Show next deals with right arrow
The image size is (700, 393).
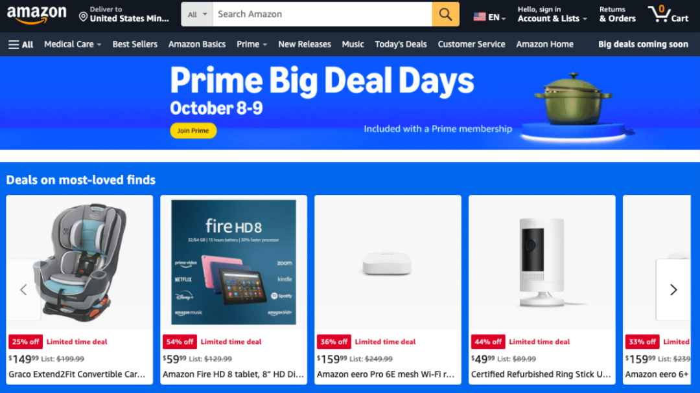pos(673,290)
